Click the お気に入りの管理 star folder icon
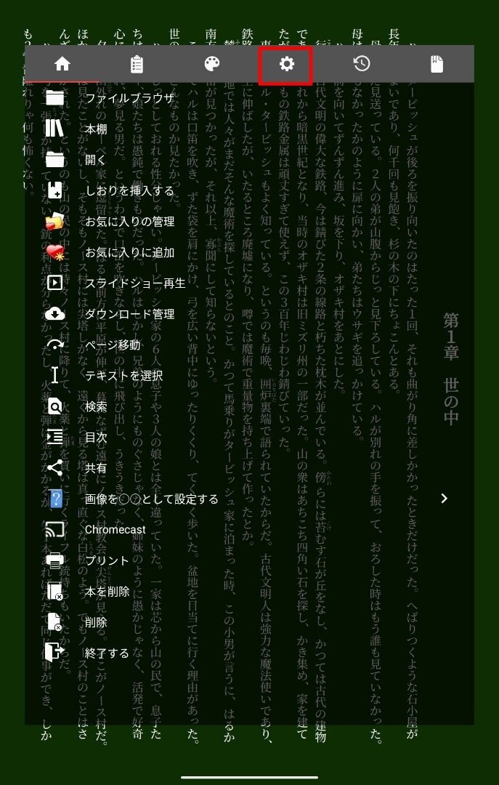The image size is (499, 785). point(54,221)
